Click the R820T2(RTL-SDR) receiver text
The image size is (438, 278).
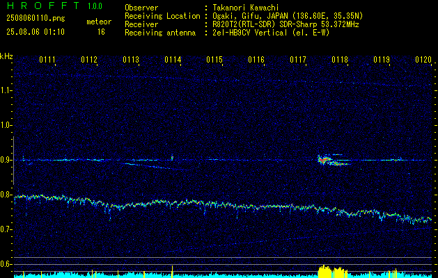[x=286, y=24]
